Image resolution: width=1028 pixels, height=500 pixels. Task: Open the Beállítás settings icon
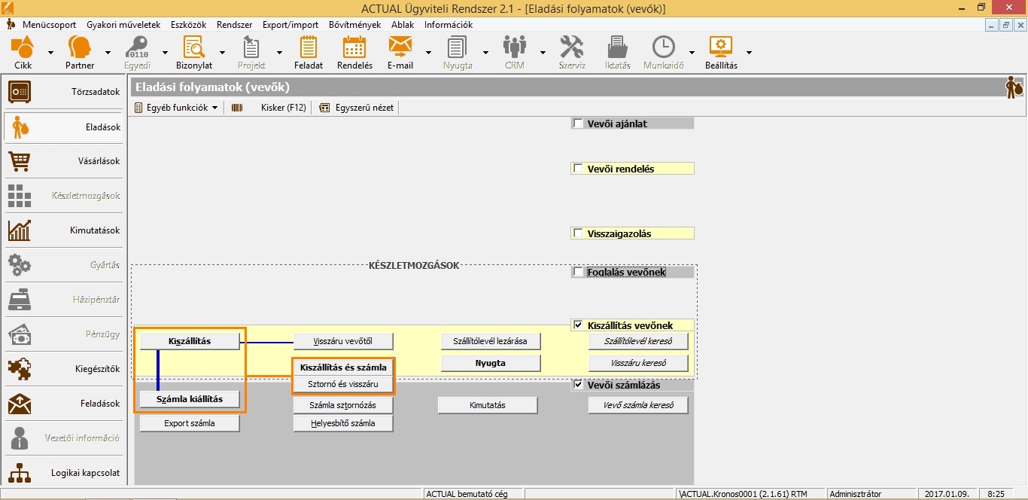tap(721, 52)
